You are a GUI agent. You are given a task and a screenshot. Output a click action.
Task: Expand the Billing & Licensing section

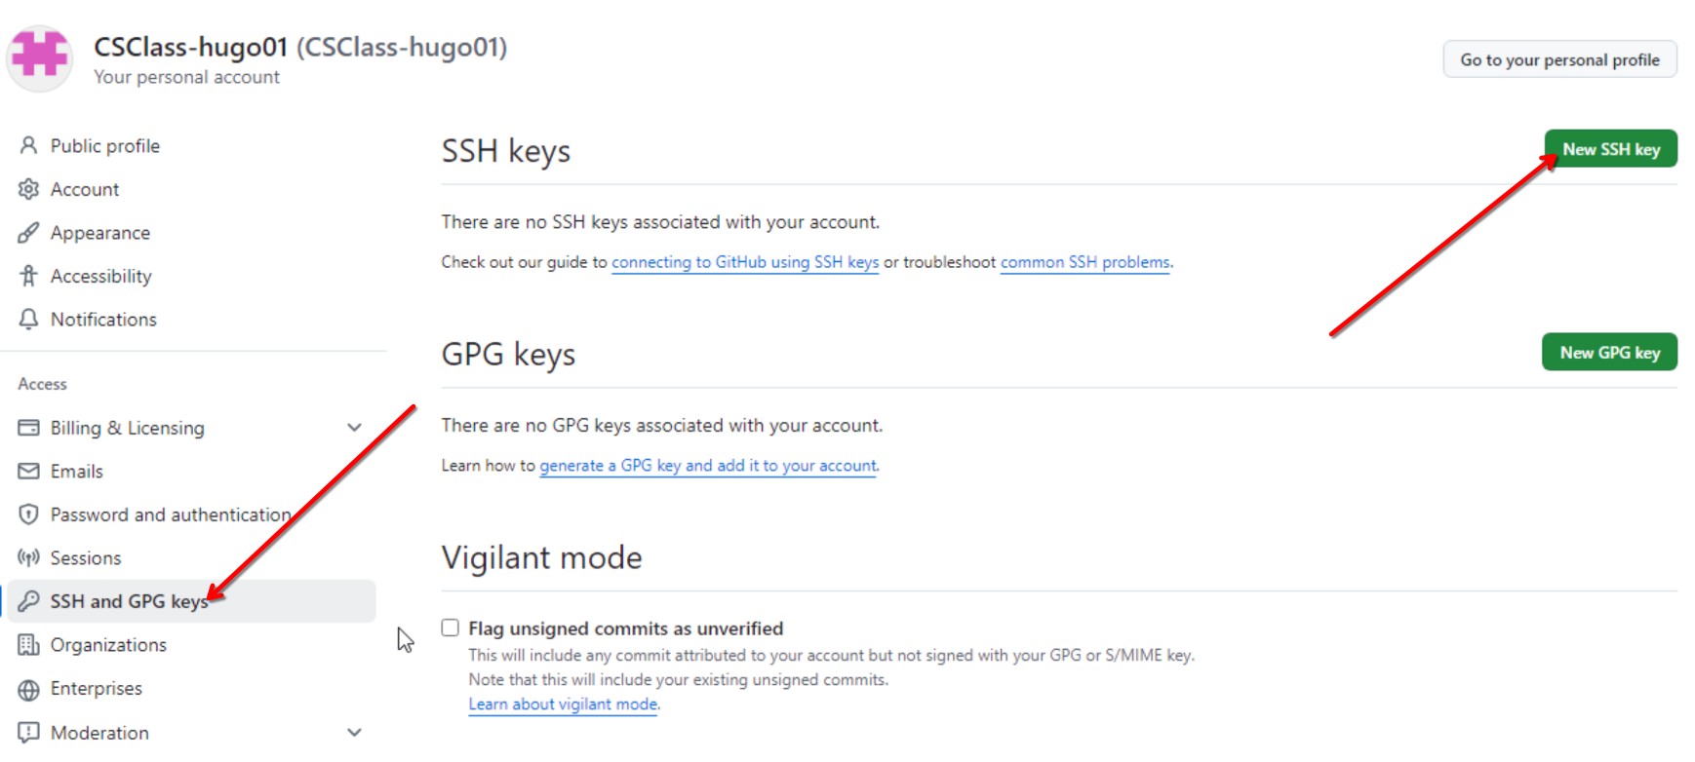click(x=355, y=427)
